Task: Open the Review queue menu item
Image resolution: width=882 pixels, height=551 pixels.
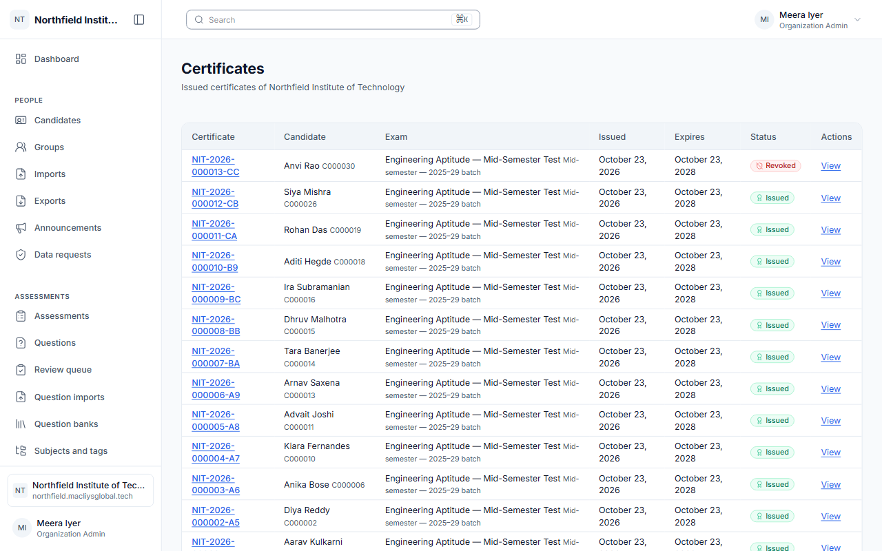Action: click(x=81, y=370)
